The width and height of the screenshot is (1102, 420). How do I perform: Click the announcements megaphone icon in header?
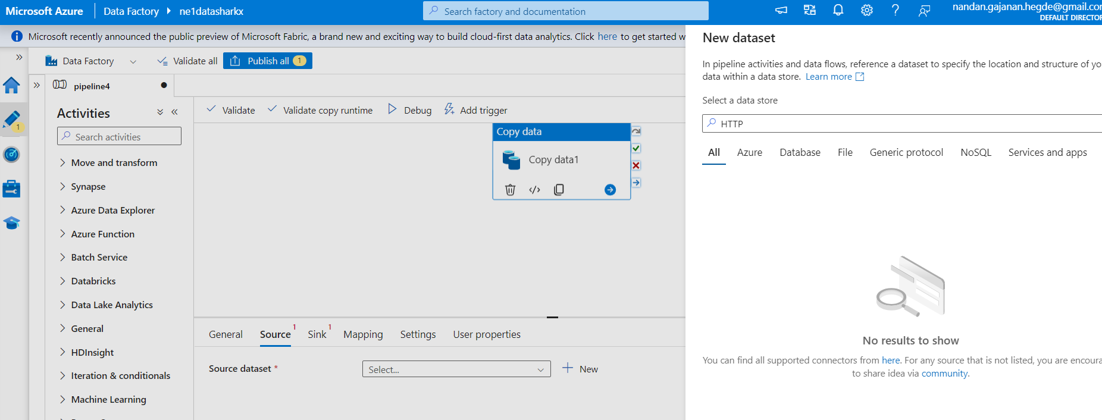point(781,10)
